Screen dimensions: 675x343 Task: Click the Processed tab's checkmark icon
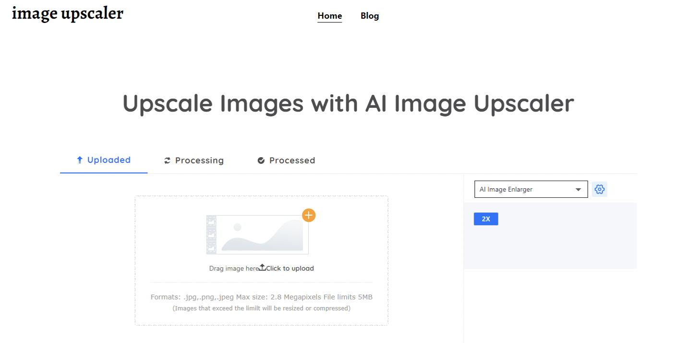pos(261,160)
